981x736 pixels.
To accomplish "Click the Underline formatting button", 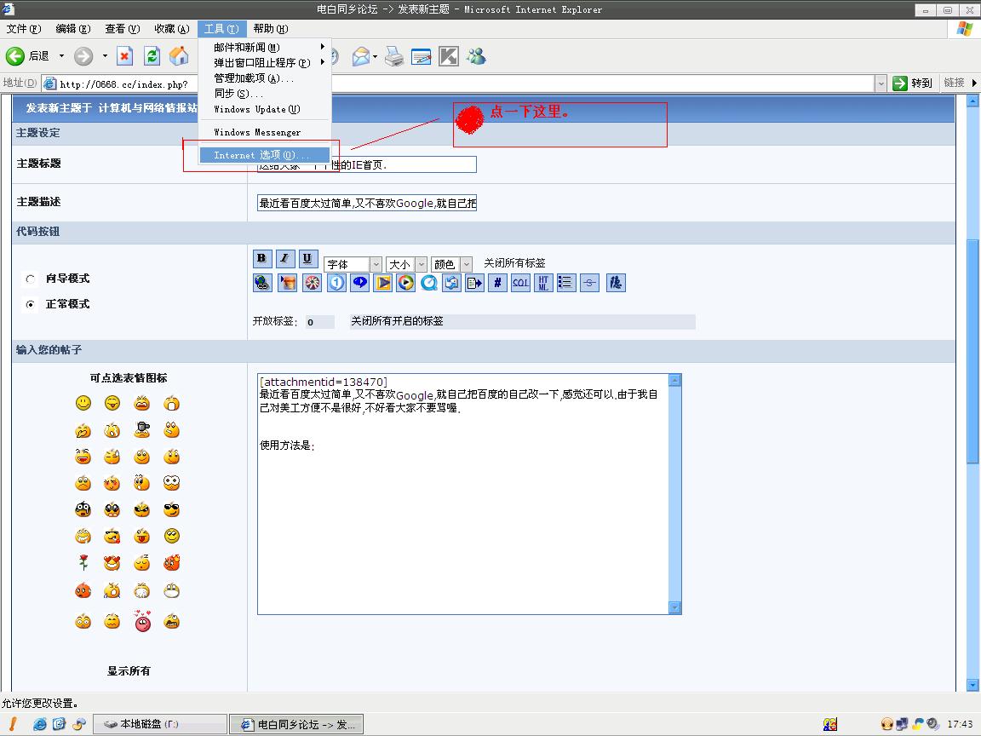I will pos(308,259).
